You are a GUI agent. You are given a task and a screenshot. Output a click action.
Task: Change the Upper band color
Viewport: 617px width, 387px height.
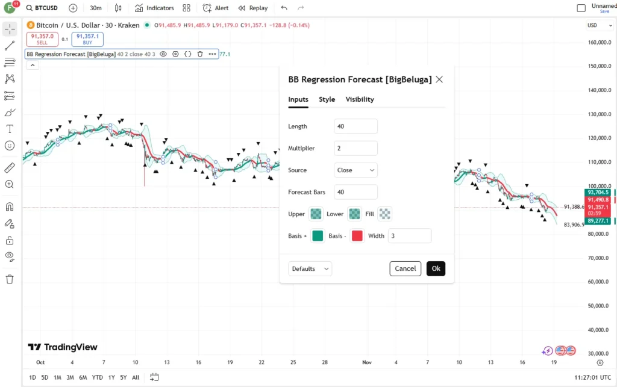316,214
